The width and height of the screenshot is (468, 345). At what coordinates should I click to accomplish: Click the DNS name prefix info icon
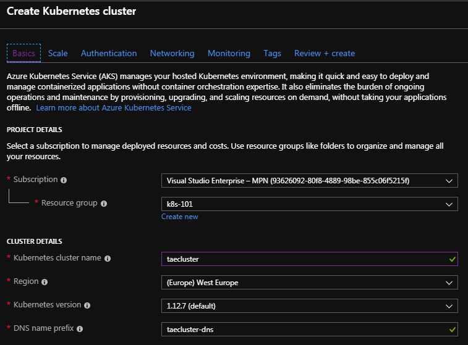coord(81,329)
